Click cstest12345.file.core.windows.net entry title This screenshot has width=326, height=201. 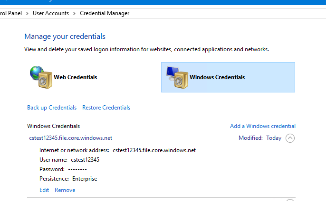(71, 138)
